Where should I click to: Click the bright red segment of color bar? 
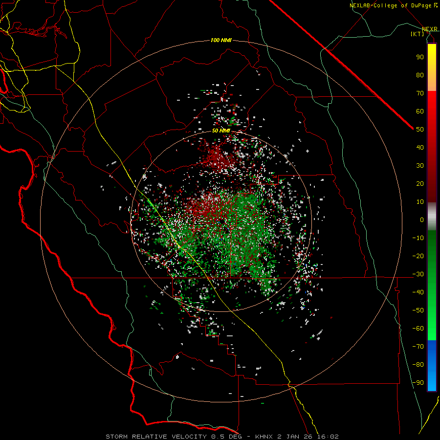[x=432, y=146]
